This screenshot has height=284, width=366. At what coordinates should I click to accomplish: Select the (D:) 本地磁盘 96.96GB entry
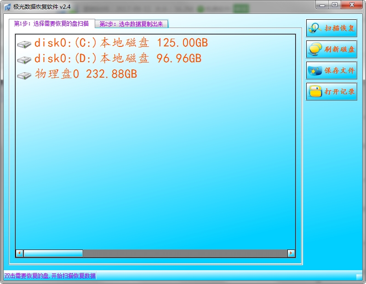tap(118, 59)
